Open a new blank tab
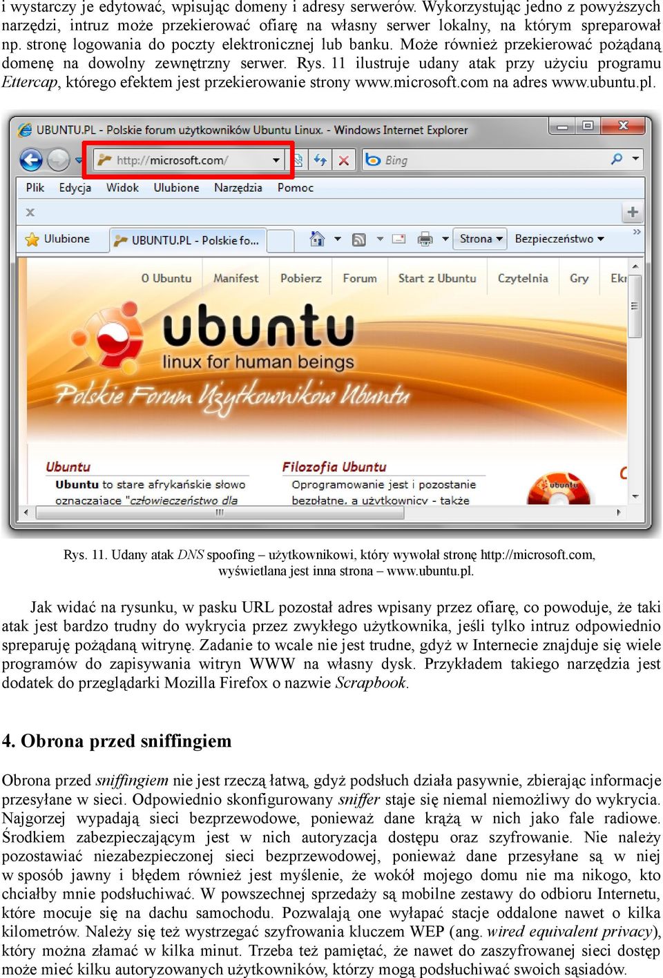This screenshot has height=978, width=663. [280, 240]
